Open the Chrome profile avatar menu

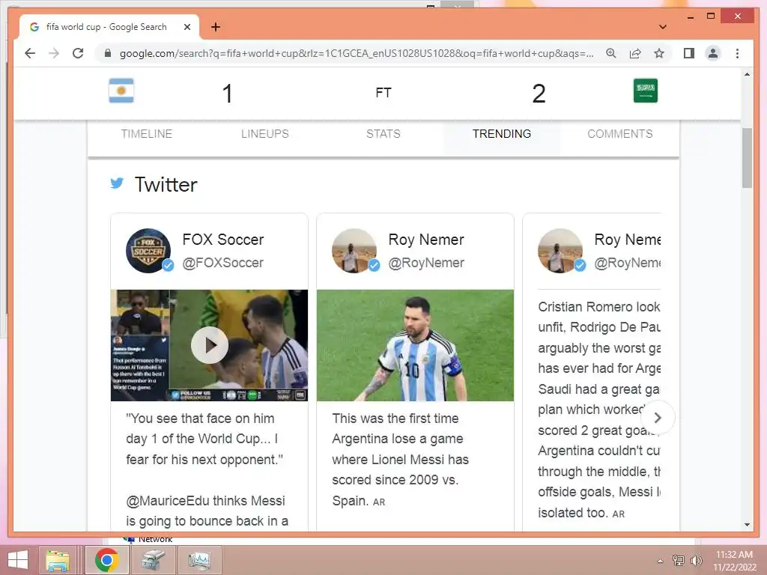pyautogui.click(x=713, y=53)
